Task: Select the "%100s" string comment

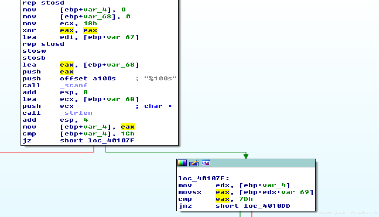Action: (x=160, y=78)
